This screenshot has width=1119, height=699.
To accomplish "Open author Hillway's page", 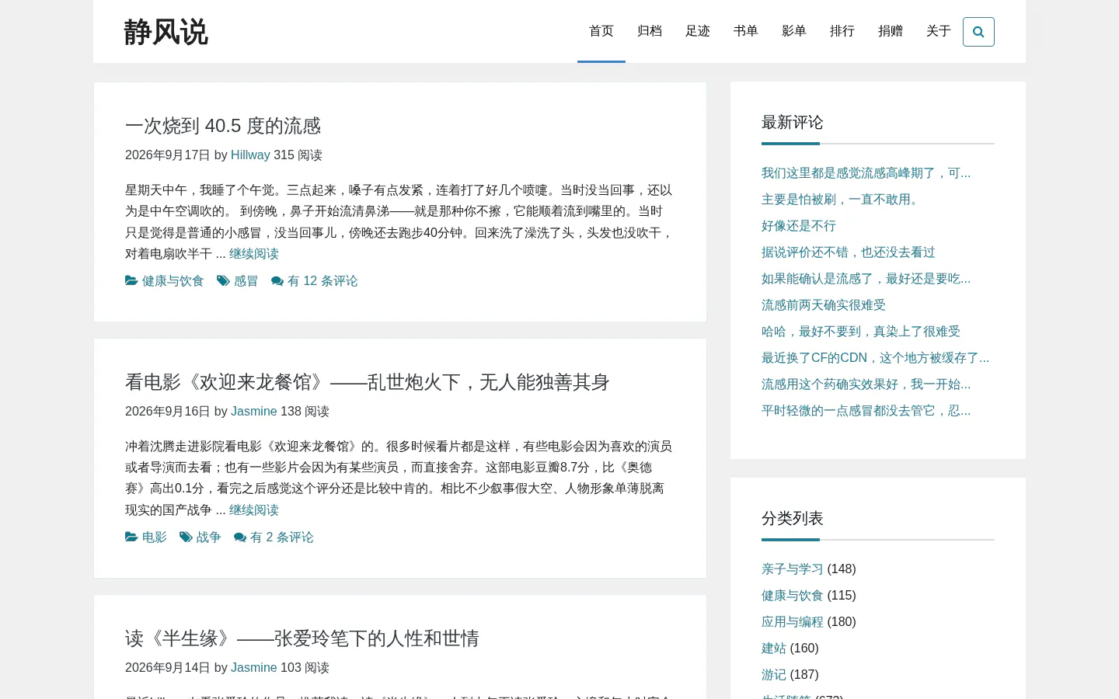I will click(250, 155).
